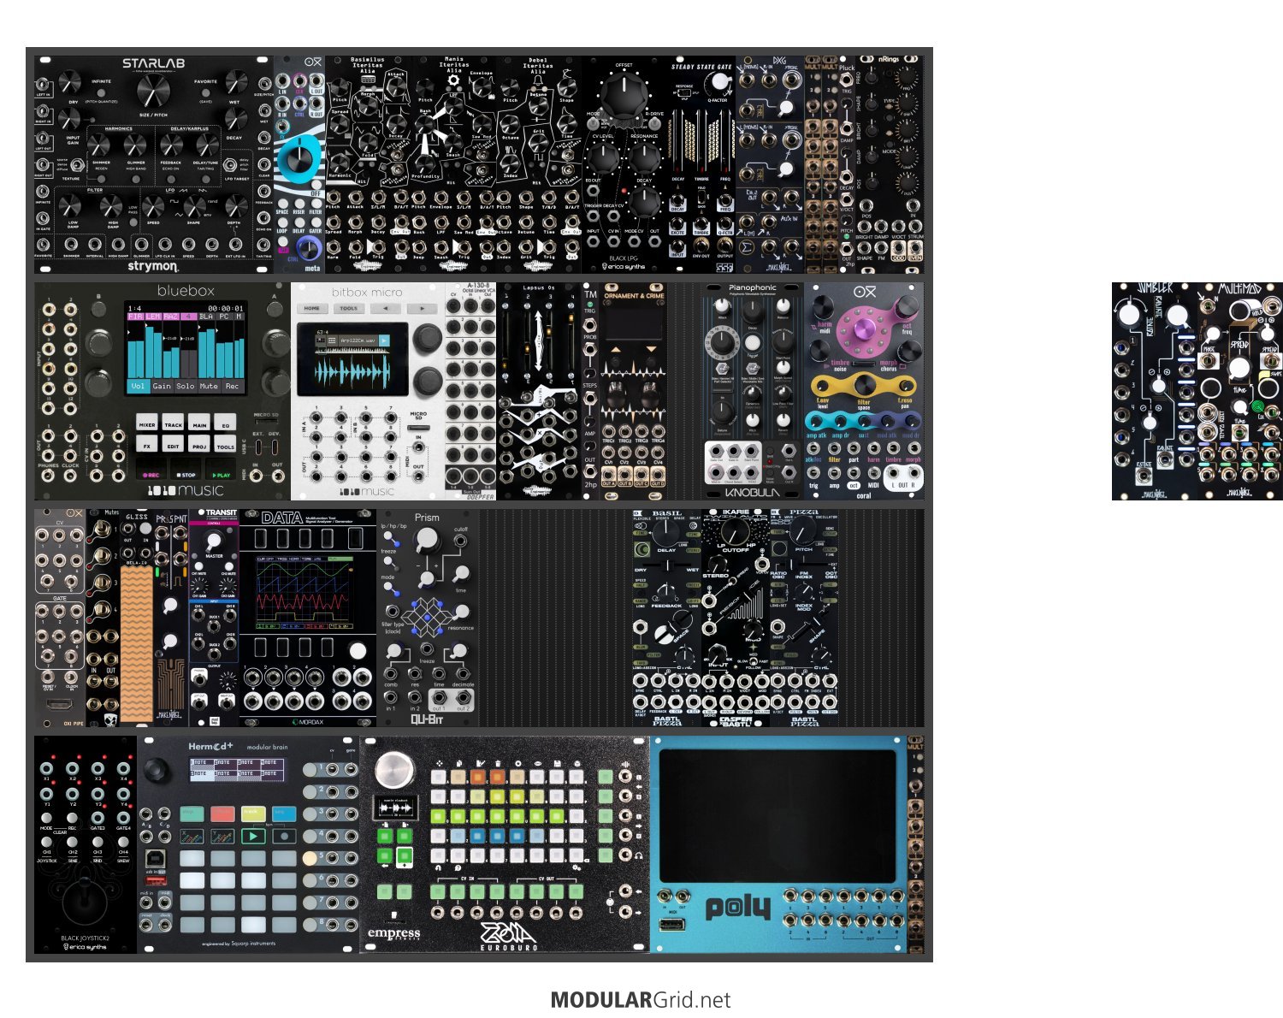Select the Gain tab on bluebox screen
The width and height of the screenshot is (1283, 1018).
click(x=163, y=386)
